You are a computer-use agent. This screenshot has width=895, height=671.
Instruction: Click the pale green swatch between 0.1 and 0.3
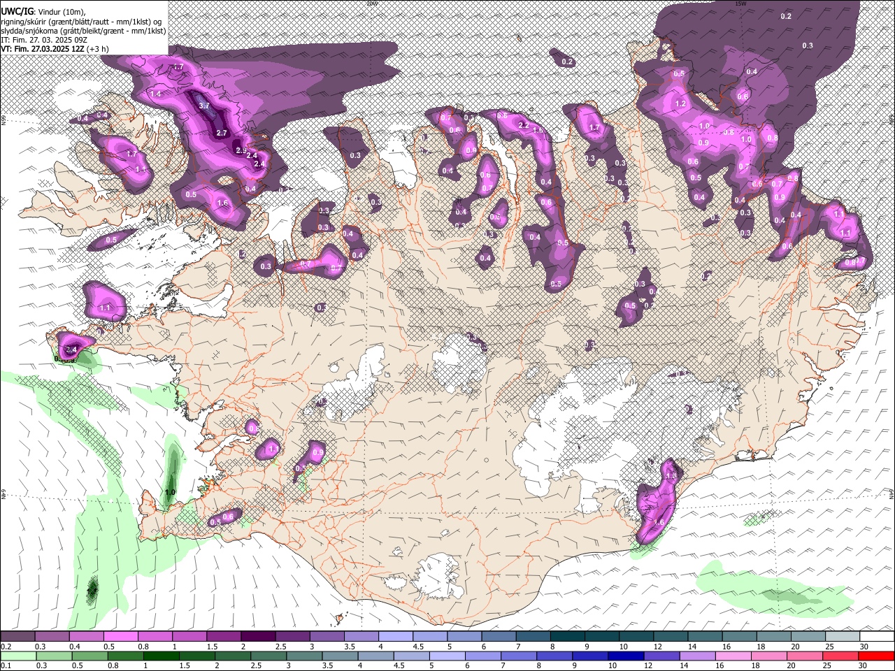17,656
